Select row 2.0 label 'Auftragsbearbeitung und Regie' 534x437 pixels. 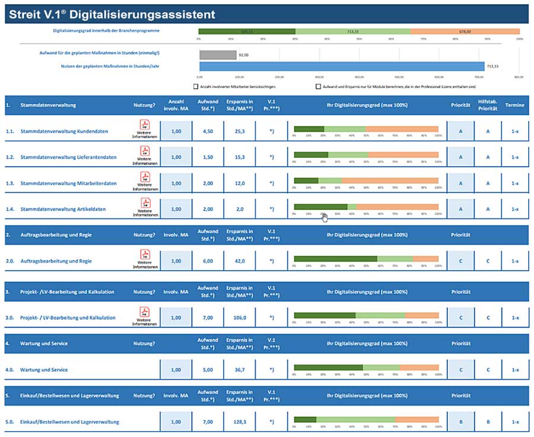pyautogui.click(x=56, y=261)
